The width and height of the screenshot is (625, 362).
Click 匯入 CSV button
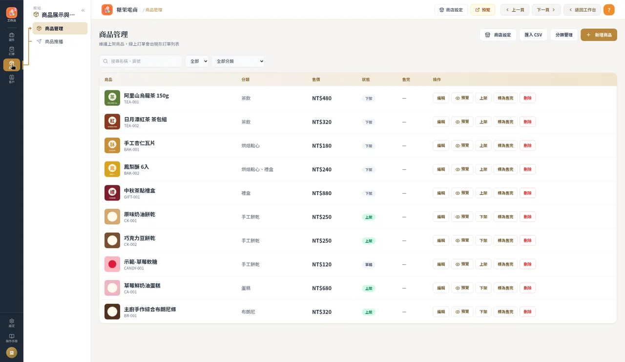click(533, 35)
